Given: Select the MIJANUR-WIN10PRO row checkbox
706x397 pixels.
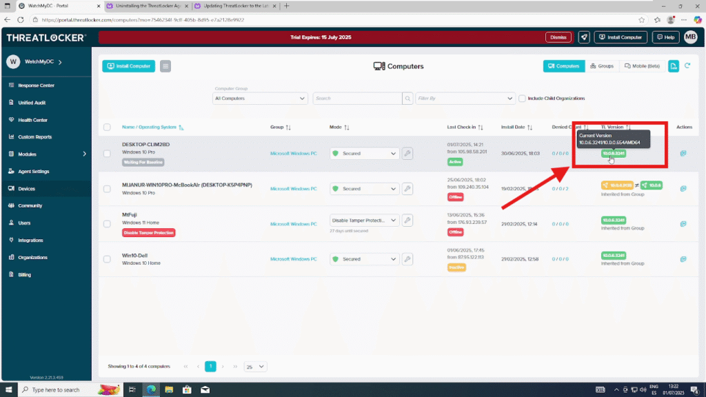Looking at the screenshot, I should (107, 189).
